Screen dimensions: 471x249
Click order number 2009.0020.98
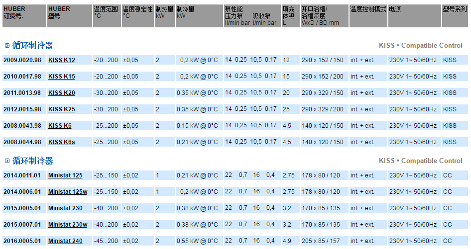(22, 60)
